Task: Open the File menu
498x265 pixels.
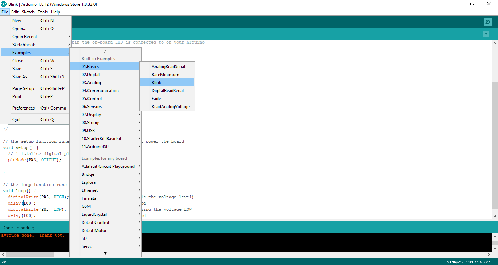Action: pos(5,12)
